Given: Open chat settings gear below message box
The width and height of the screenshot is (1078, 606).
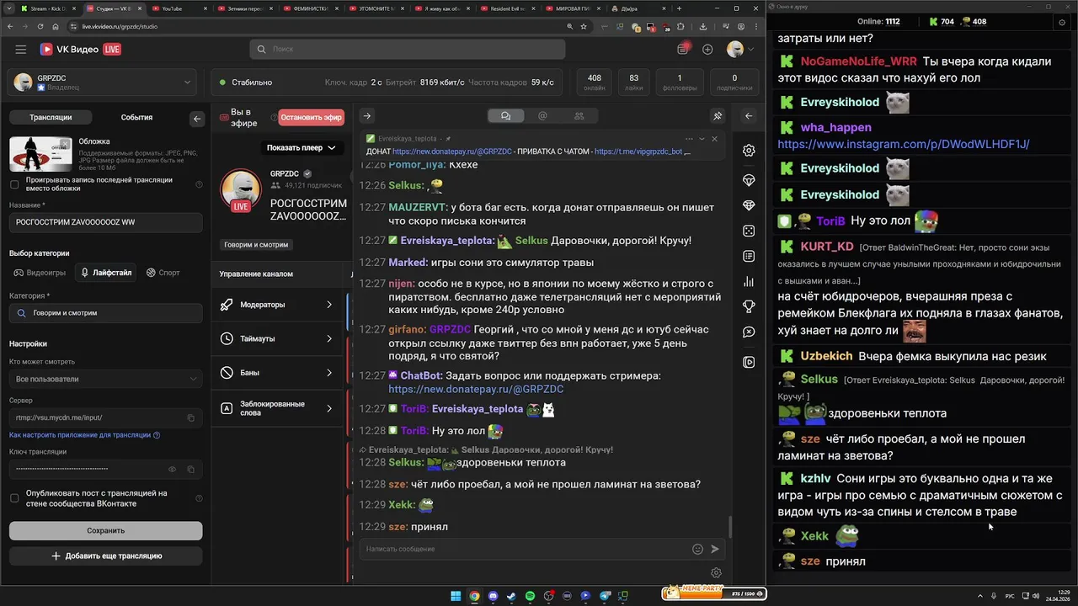Looking at the screenshot, I should pos(716,573).
